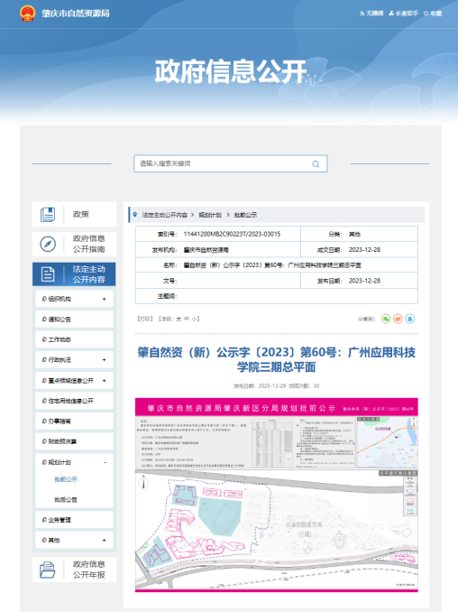Click the search magnifier icon
Image resolution: width=458 pixels, height=612 pixels.
316,164
